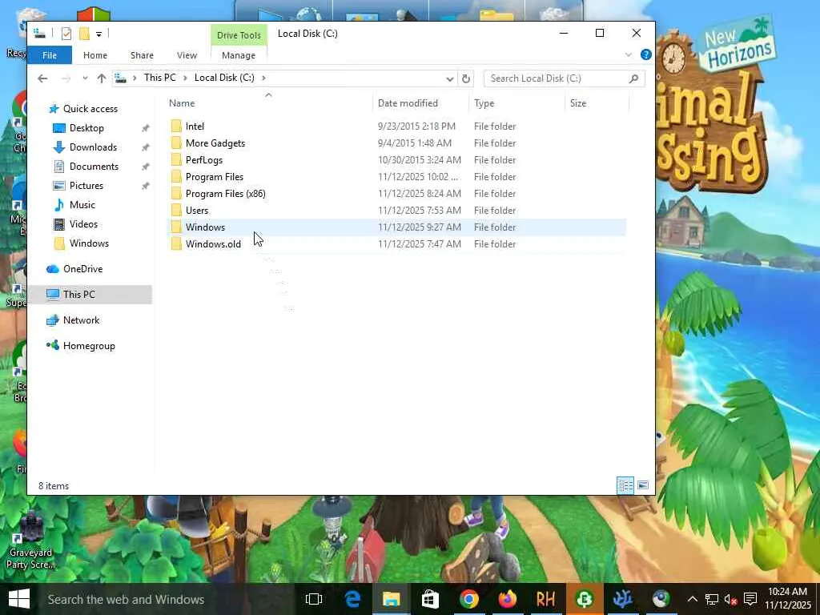This screenshot has width=820, height=615.
Task: Click the muted volume tray icon
Action: click(x=730, y=599)
